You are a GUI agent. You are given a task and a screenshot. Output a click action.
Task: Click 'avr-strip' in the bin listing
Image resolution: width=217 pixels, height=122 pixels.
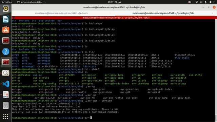point(195,75)
